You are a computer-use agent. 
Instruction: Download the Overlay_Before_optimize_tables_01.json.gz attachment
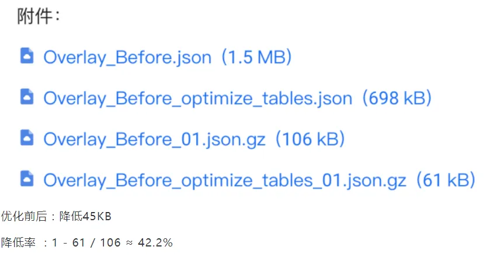pyautogui.click(x=225, y=180)
